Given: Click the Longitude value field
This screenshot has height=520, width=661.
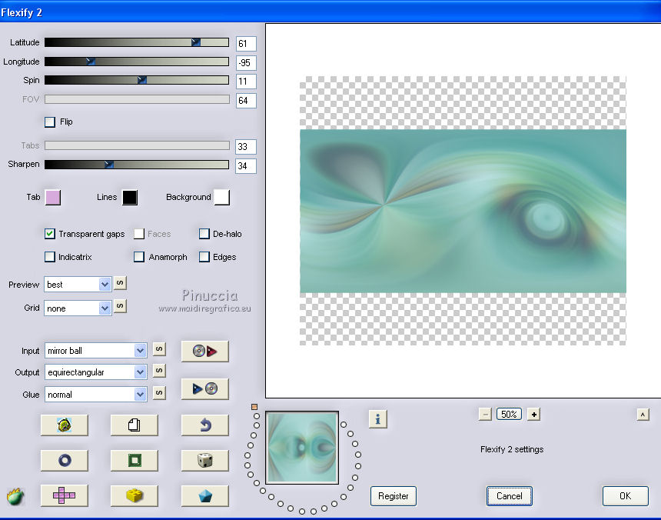Looking at the screenshot, I should 246,63.
